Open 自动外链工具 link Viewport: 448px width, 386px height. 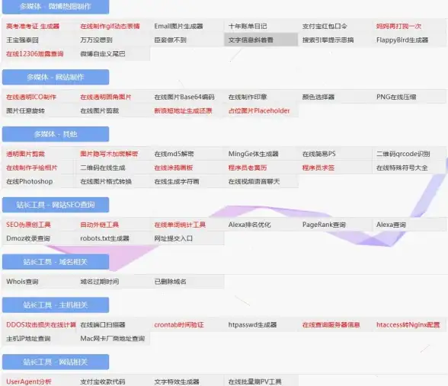pyautogui.click(x=99, y=225)
